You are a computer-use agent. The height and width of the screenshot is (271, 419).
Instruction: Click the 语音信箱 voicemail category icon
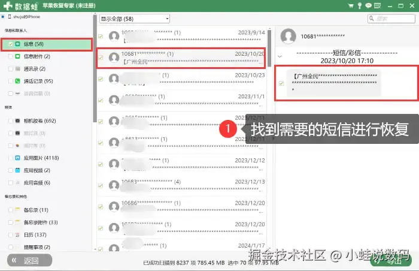17,94
